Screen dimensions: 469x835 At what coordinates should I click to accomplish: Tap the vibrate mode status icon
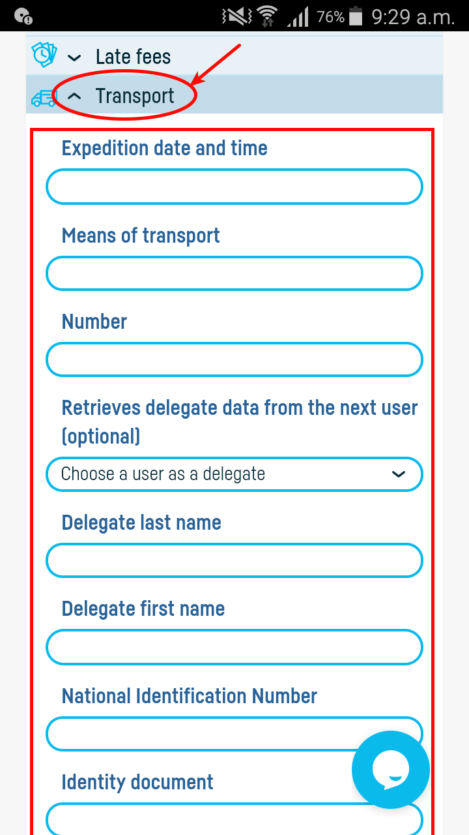pyautogui.click(x=236, y=16)
